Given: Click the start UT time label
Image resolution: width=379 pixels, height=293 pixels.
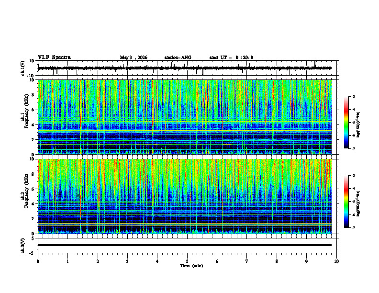Looking at the screenshot, I should pyautogui.click(x=231, y=57).
